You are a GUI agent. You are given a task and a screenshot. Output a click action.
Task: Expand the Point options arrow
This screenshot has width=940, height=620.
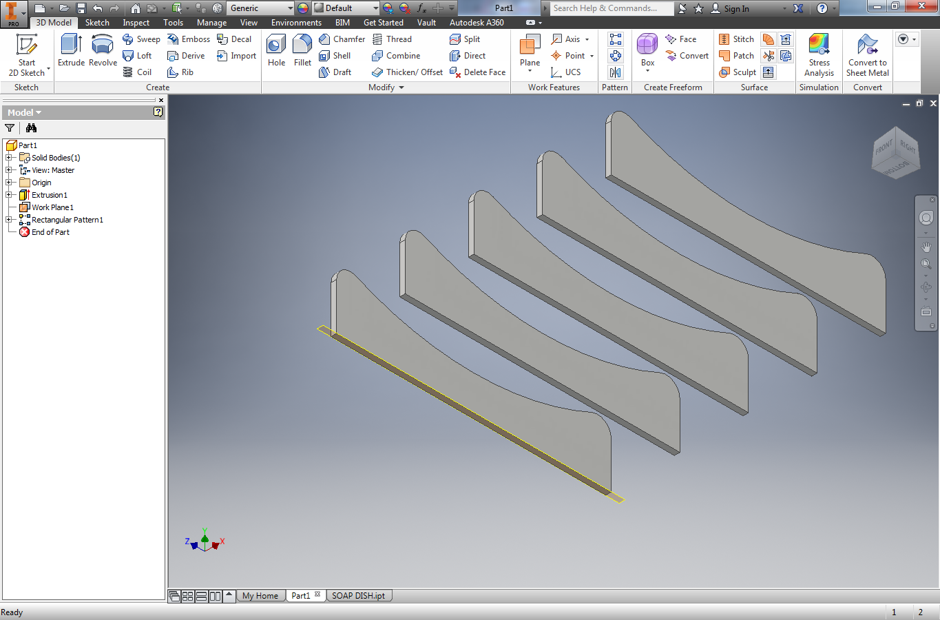point(592,56)
